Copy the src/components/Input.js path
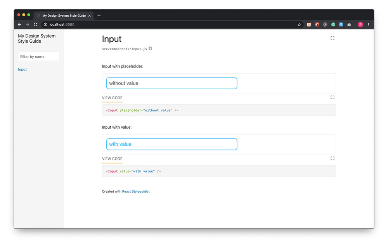Image resolution: width=388 pixels, height=247 pixels. point(150,48)
